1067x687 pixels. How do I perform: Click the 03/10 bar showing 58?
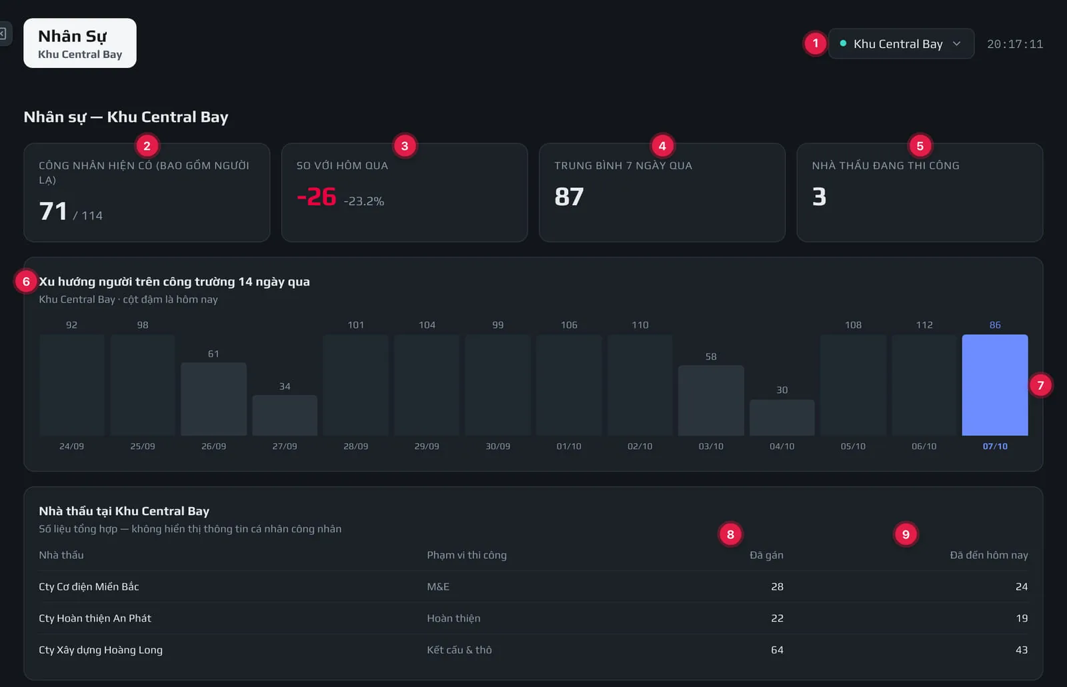pyautogui.click(x=711, y=400)
